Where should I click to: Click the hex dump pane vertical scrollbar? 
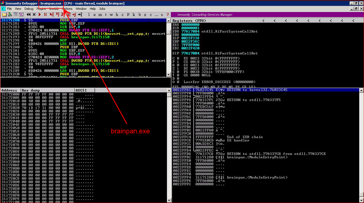tap(169, 145)
